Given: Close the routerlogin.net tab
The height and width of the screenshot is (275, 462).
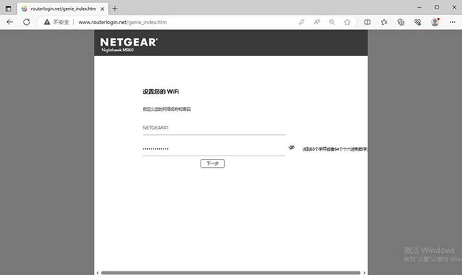Looking at the screenshot, I should [102, 9].
